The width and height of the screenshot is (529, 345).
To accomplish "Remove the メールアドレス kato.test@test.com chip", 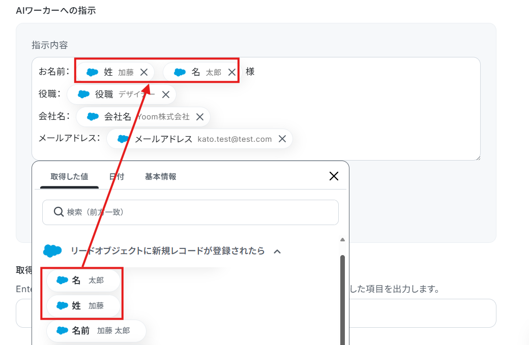I will pyautogui.click(x=282, y=139).
